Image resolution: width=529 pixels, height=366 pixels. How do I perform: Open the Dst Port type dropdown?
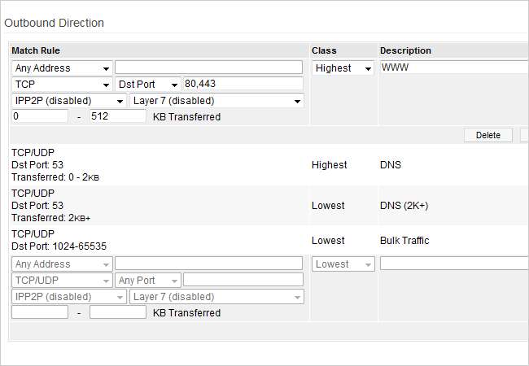tap(148, 85)
